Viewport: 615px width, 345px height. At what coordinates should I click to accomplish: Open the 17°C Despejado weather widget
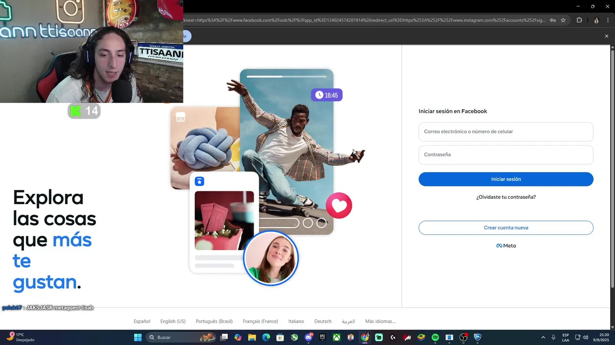point(20,337)
